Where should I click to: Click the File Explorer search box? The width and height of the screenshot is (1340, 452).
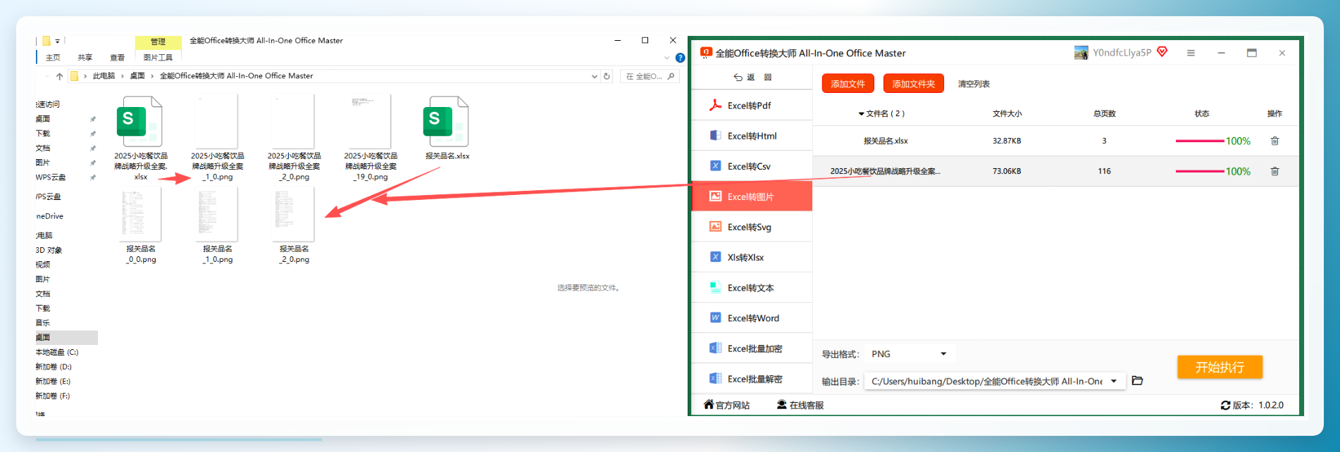coord(649,76)
